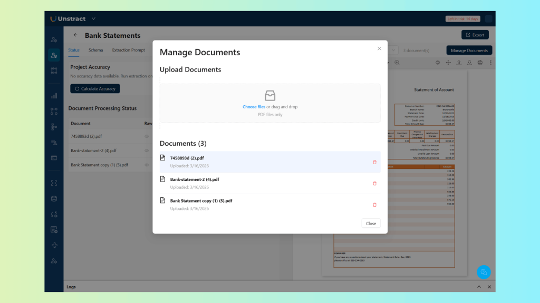Expand the dropdown next to Unstract logo
Image resolution: width=540 pixels, height=303 pixels.
pos(94,19)
